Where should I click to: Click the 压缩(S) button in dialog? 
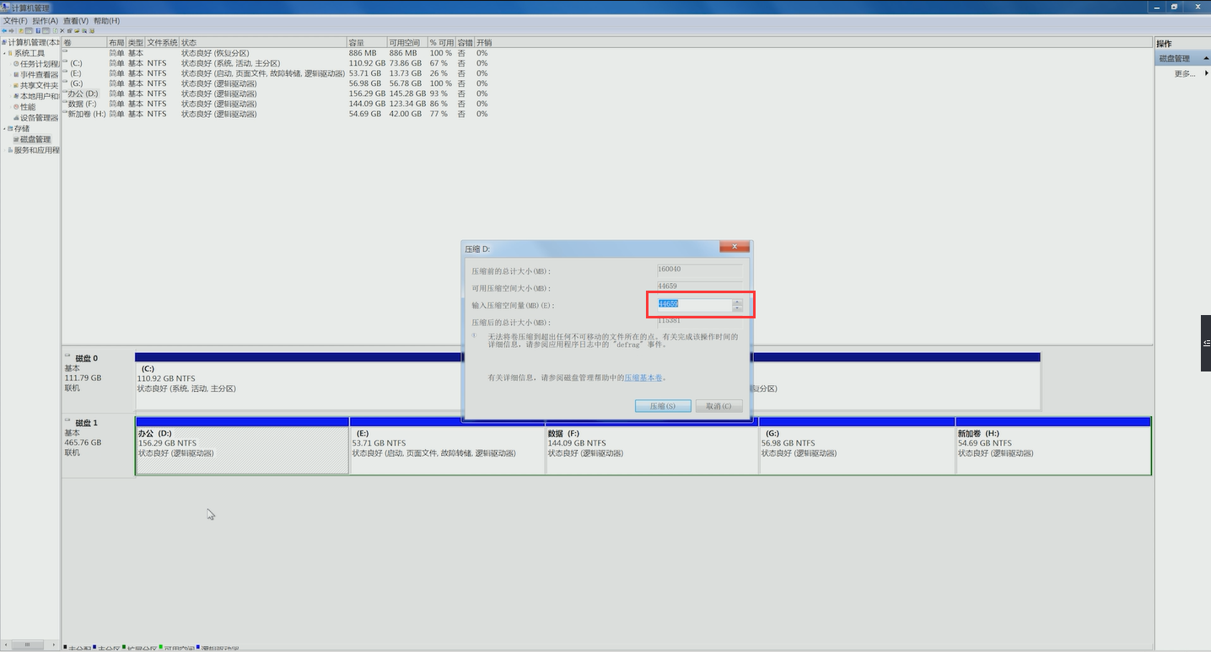[663, 406]
